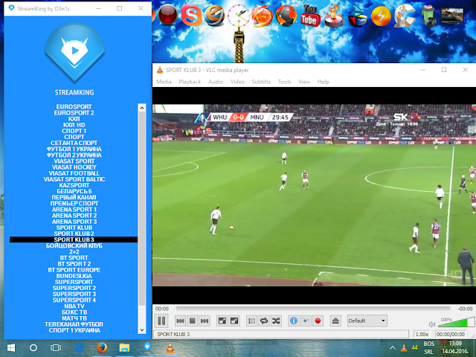
Task: Select the highlighted SPORT KLUB 3 channel
Action: click(x=74, y=239)
